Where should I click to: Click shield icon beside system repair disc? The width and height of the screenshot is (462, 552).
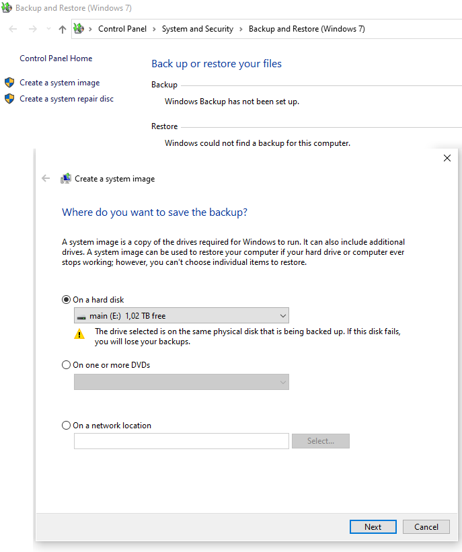[x=9, y=99]
